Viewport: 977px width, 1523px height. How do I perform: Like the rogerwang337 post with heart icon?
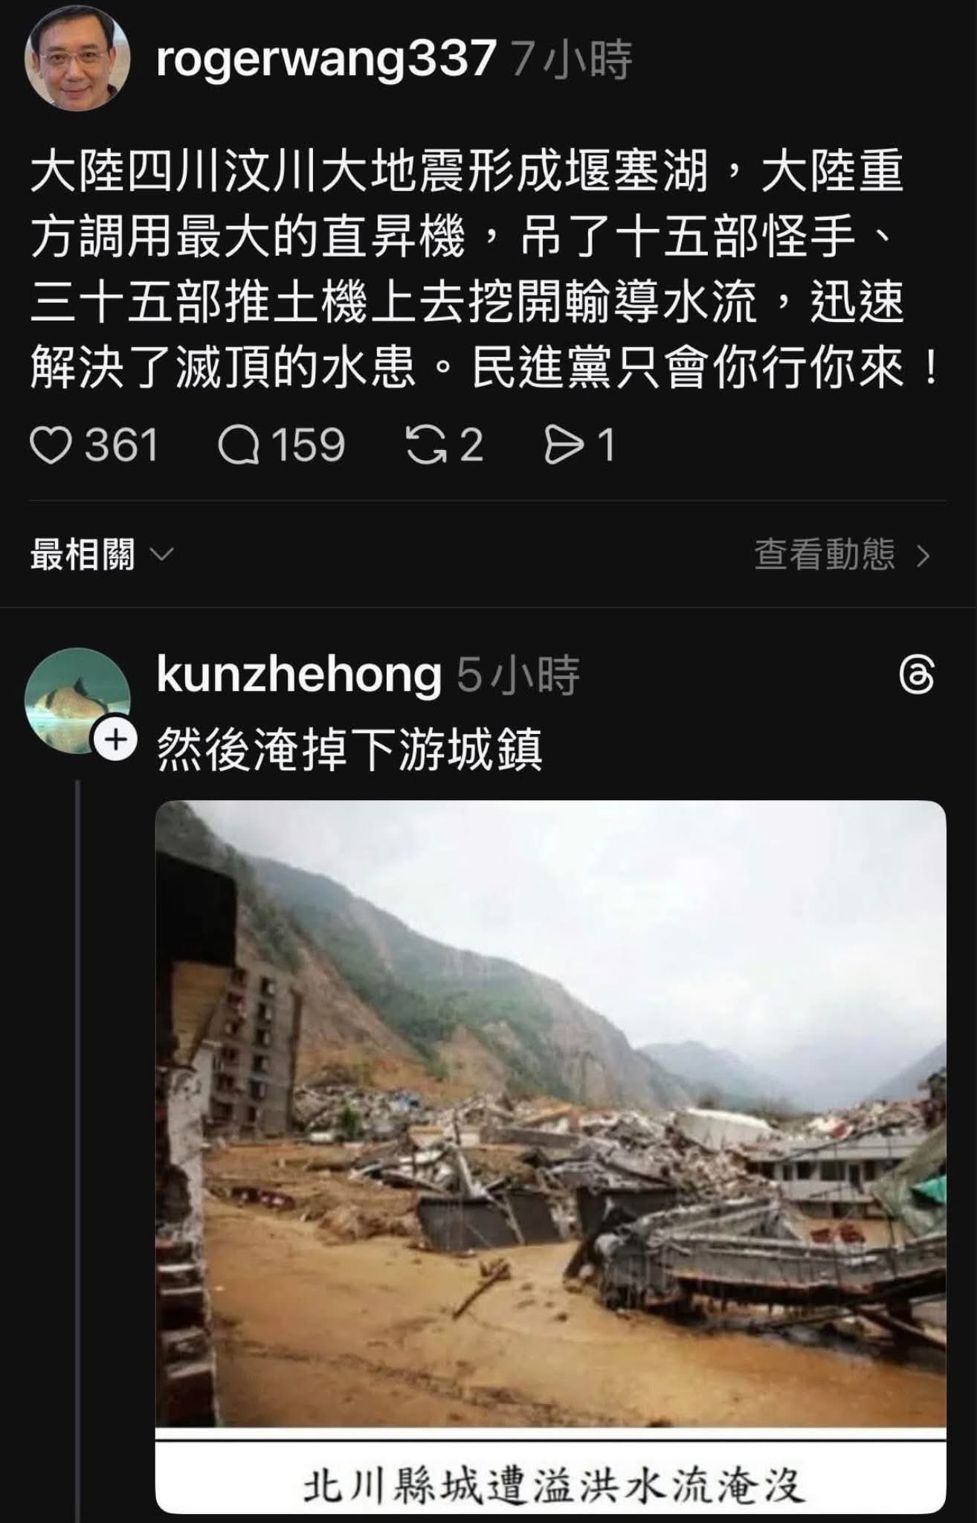point(51,446)
